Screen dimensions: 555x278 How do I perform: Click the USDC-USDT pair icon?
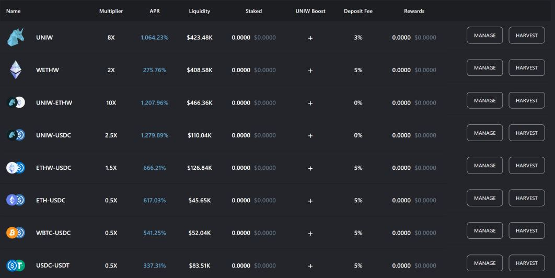pyautogui.click(x=16, y=265)
